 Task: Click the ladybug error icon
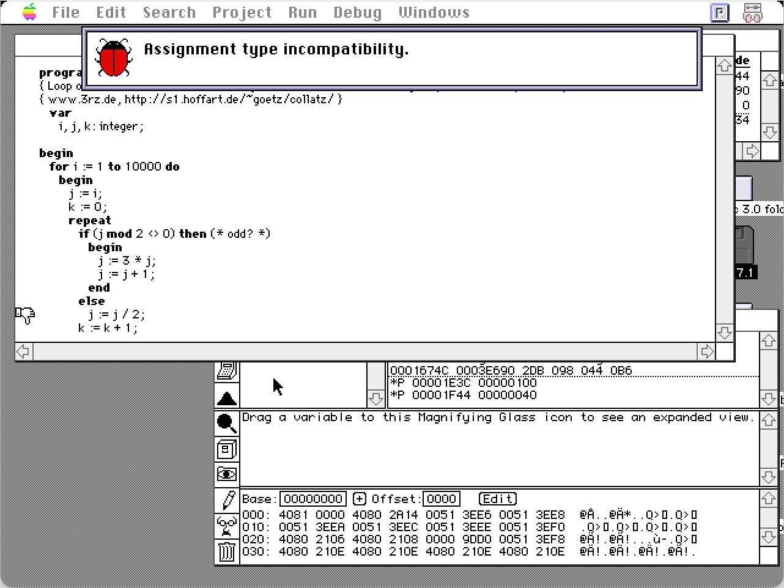coord(114,58)
